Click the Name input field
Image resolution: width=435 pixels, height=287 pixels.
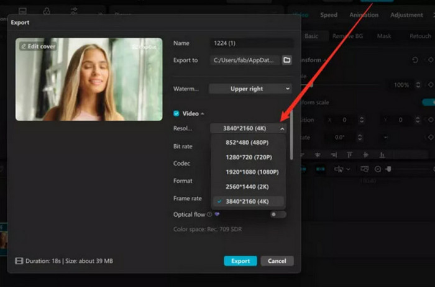(x=250, y=43)
